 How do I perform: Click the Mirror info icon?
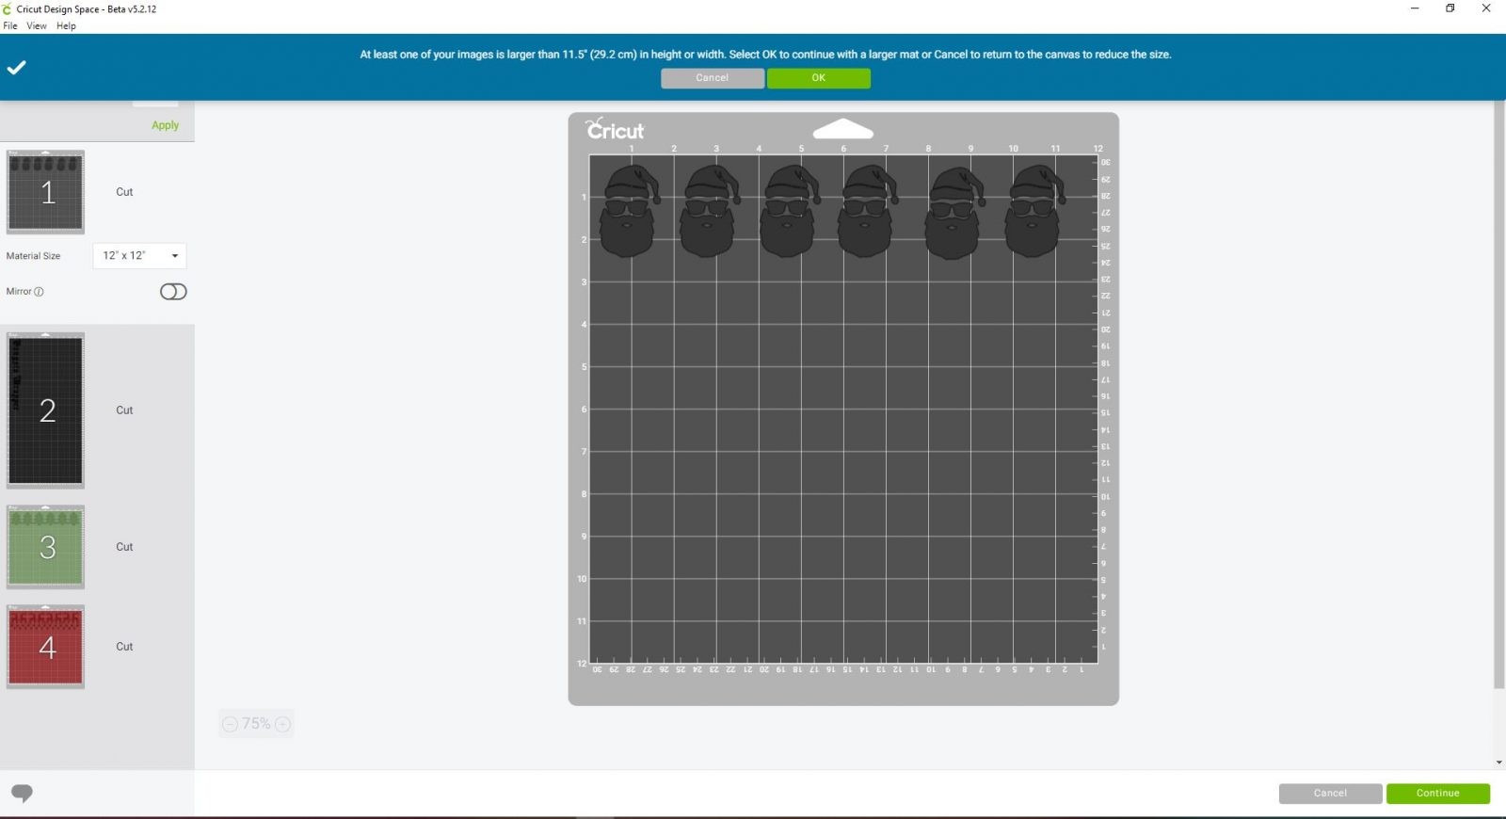click(39, 292)
